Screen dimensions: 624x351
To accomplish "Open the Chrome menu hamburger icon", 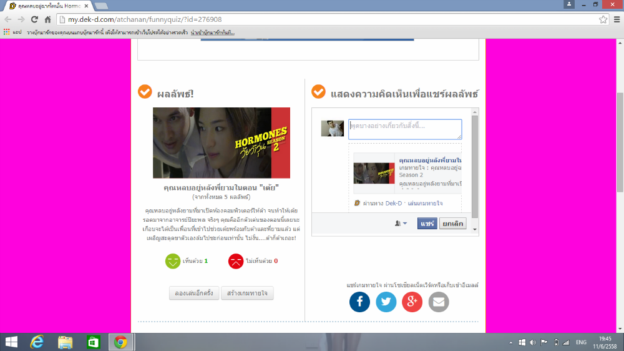I will point(617,19).
